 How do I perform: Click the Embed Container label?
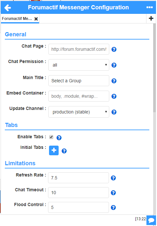tap(26, 93)
